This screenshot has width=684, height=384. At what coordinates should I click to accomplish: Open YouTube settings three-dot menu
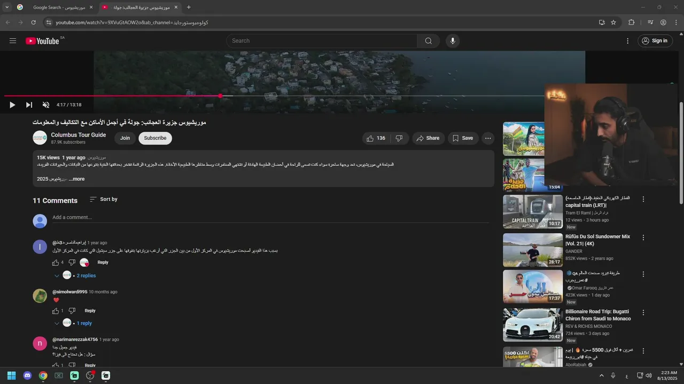click(628, 41)
